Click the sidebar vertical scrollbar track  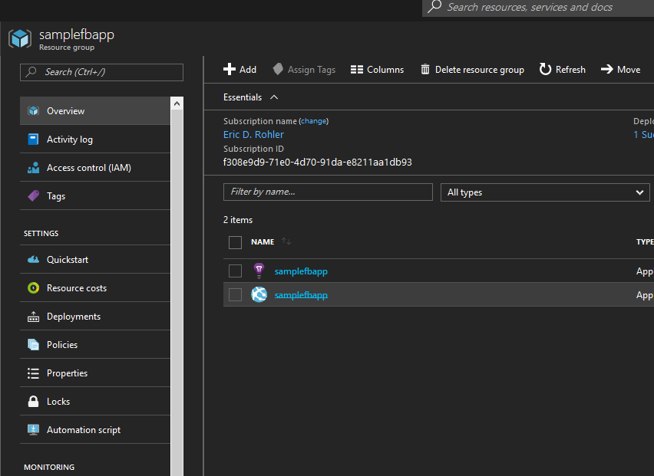[x=177, y=291]
